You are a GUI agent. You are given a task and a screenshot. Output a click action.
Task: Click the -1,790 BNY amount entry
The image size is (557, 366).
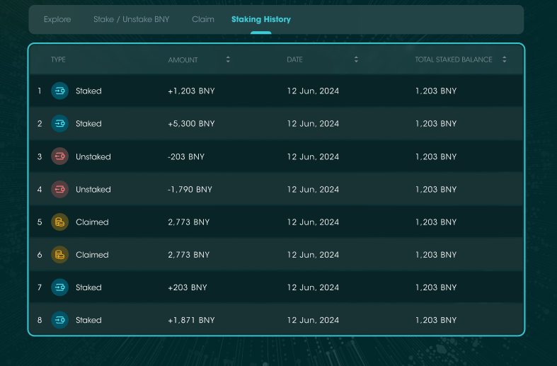(190, 189)
